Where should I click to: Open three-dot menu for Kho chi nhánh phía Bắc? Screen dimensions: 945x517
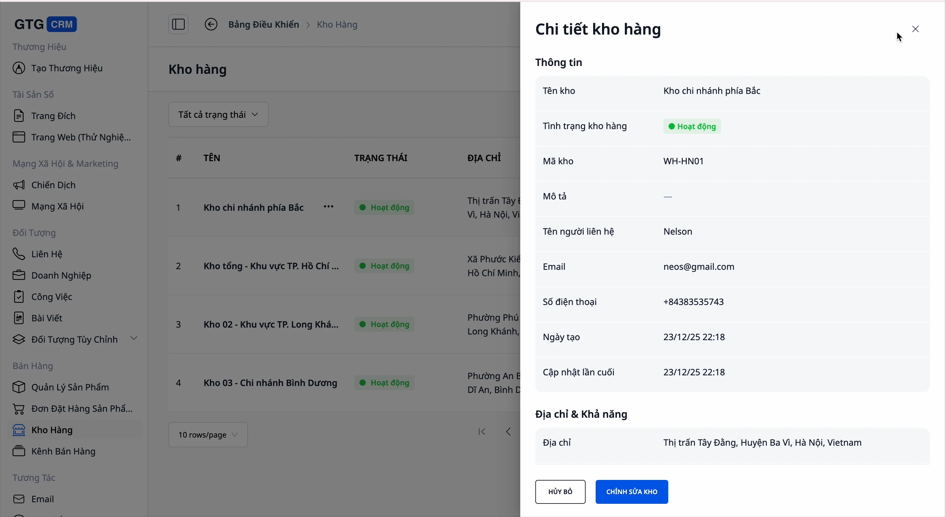point(328,207)
